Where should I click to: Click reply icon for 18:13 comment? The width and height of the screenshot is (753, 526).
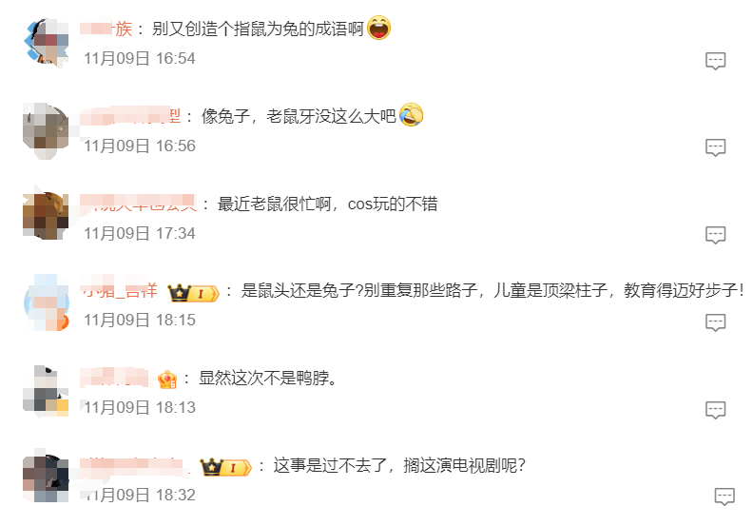715,410
